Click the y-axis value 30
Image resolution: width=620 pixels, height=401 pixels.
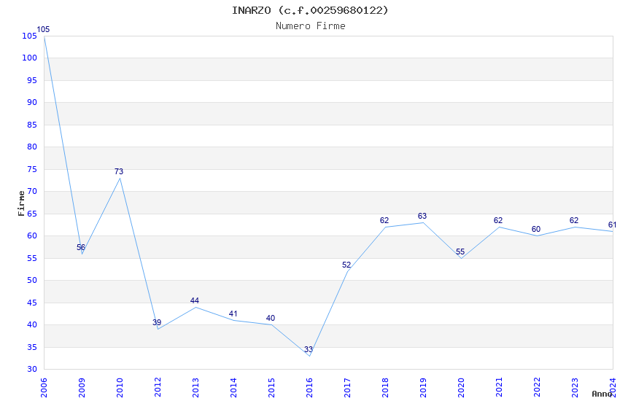point(31,369)
